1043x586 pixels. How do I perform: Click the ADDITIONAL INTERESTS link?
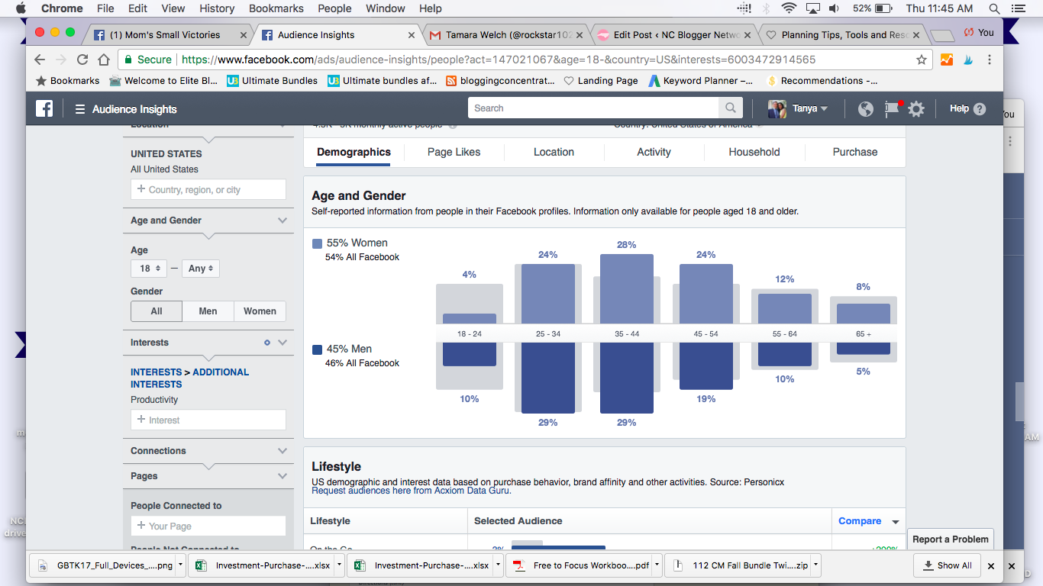pos(190,378)
